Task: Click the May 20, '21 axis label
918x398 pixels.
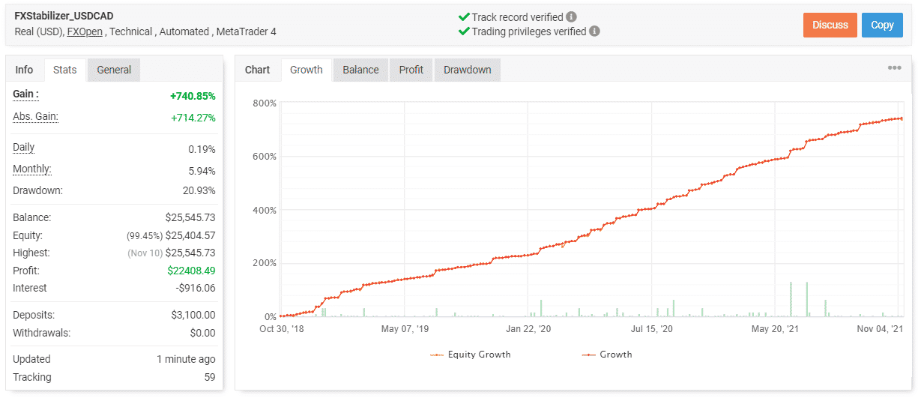Action: pyautogui.click(x=775, y=329)
